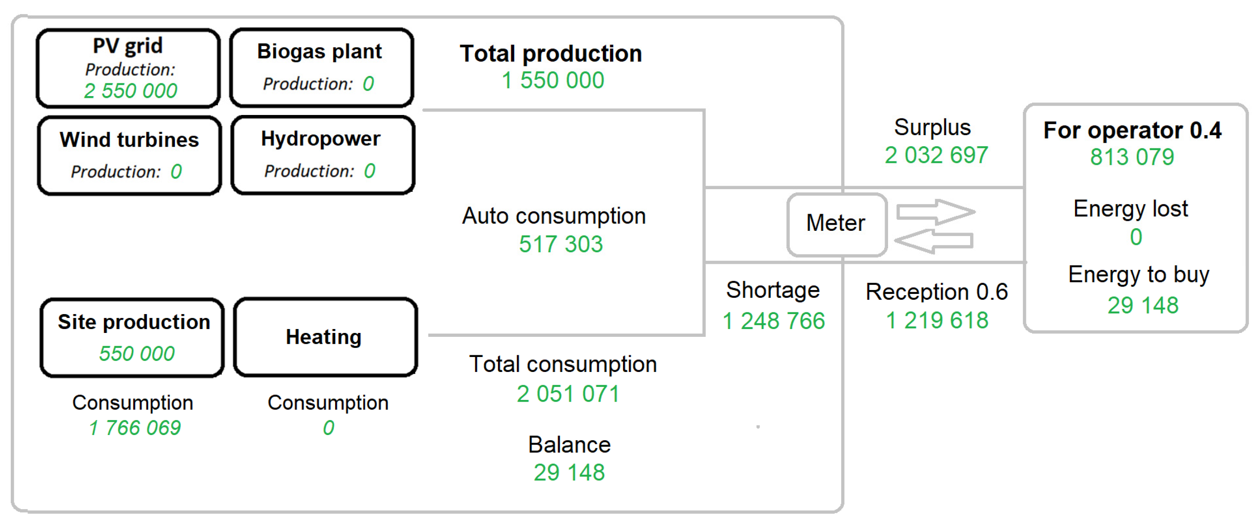This screenshot has width=1258, height=523.
Task: Click the right-pointing surplus arrow
Action: 935,212
